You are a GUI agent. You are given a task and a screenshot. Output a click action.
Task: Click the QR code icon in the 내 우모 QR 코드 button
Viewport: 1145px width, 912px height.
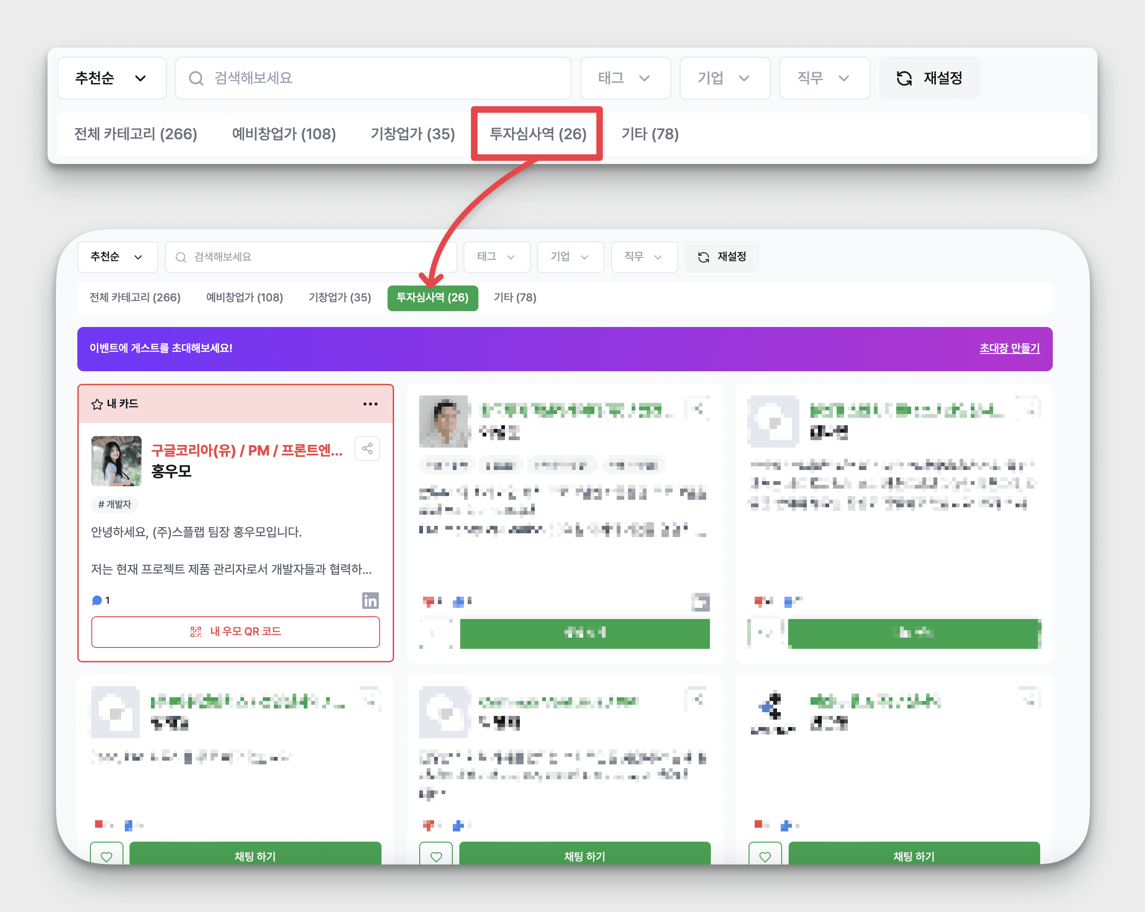[196, 632]
